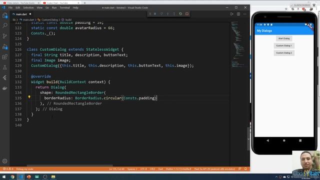Open the Selection menu
Image resolution: width=320 pixels, height=180 pixels.
pyautogui.click(x=28, y=7)
